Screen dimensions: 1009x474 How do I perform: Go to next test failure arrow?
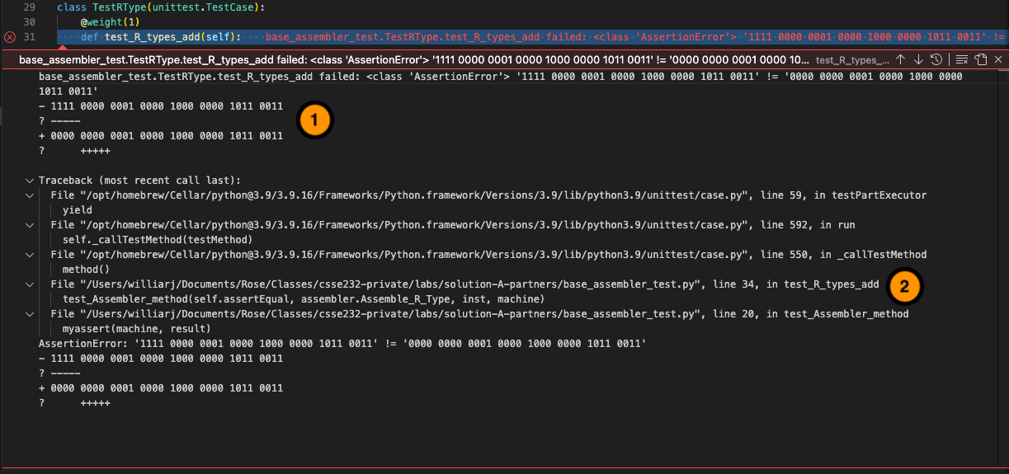tap(918, 59)
